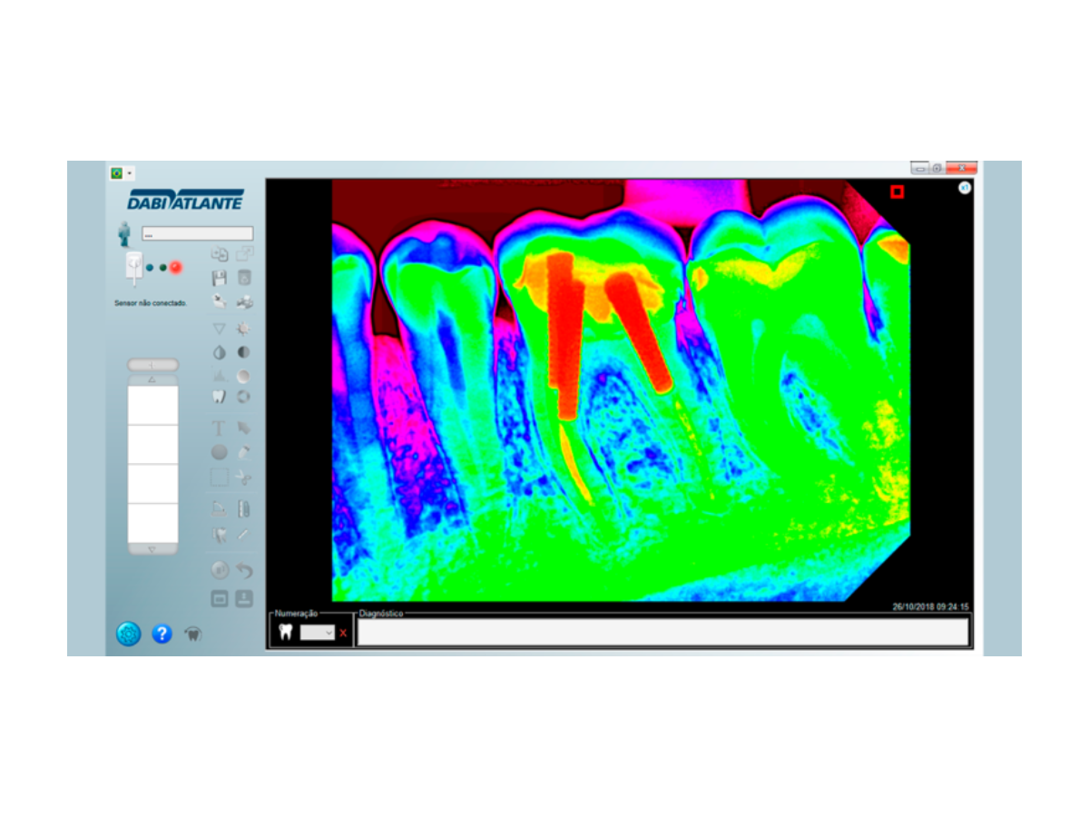
Task: Click the undo arrow icon
Action: tap(244, 571)
